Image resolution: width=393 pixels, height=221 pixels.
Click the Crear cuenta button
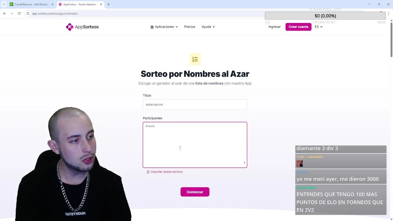point(298,27)
